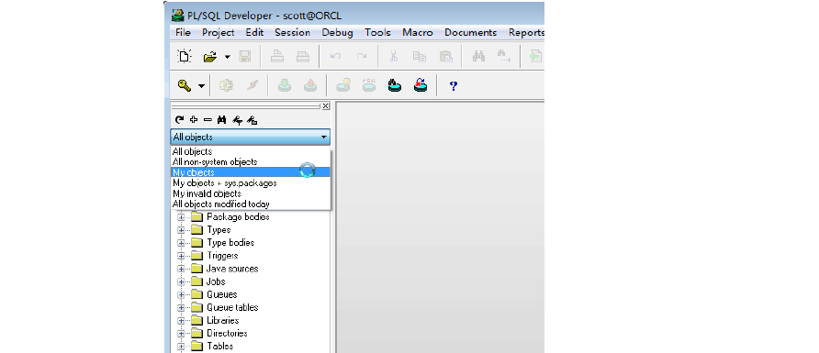Click the Execute gear icon
This screenshot has width=819, height=353.
pyautogui.click(x=226, y=85)
